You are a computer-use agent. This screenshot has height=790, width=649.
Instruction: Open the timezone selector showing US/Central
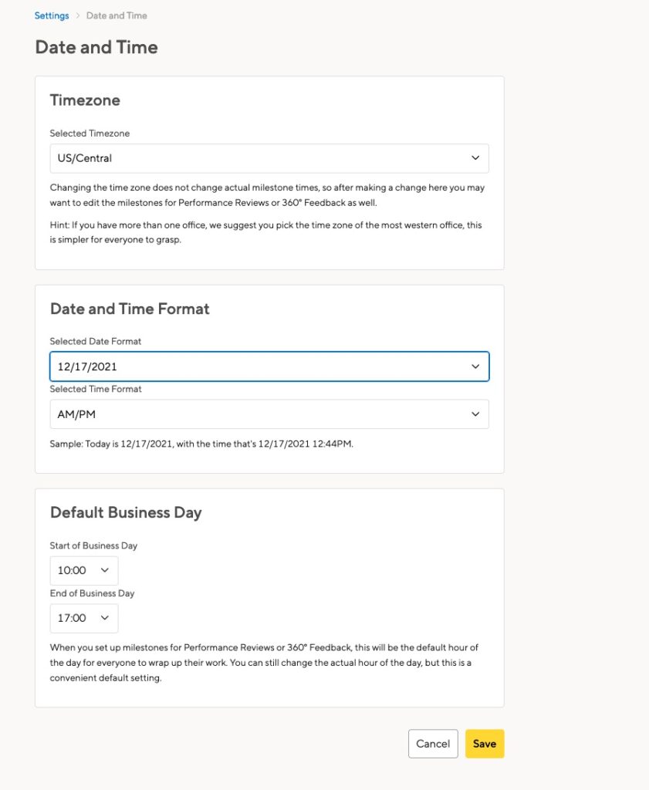click(x=269, y=158)
